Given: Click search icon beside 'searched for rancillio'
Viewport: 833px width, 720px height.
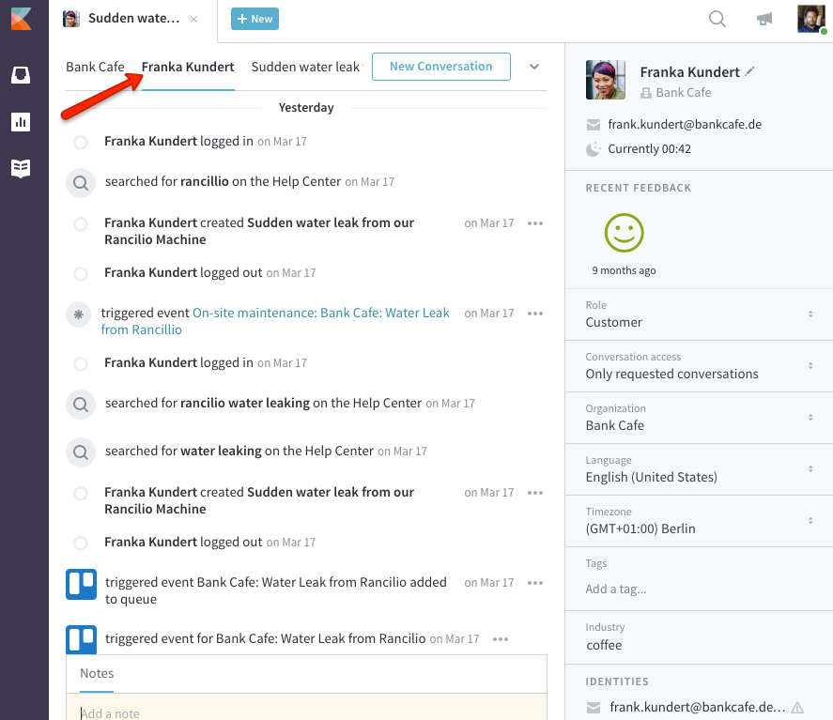Looking at the screenshot, I should click(81, 183).
